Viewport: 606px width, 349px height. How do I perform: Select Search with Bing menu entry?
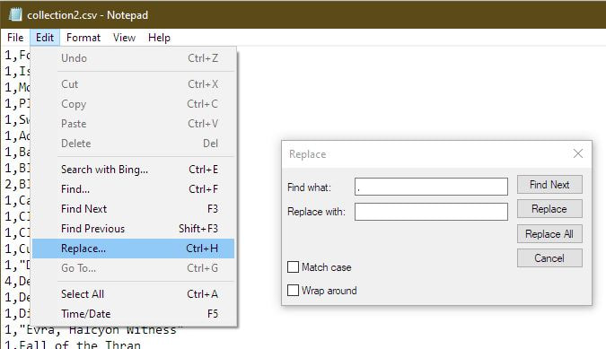pos(134,170)
